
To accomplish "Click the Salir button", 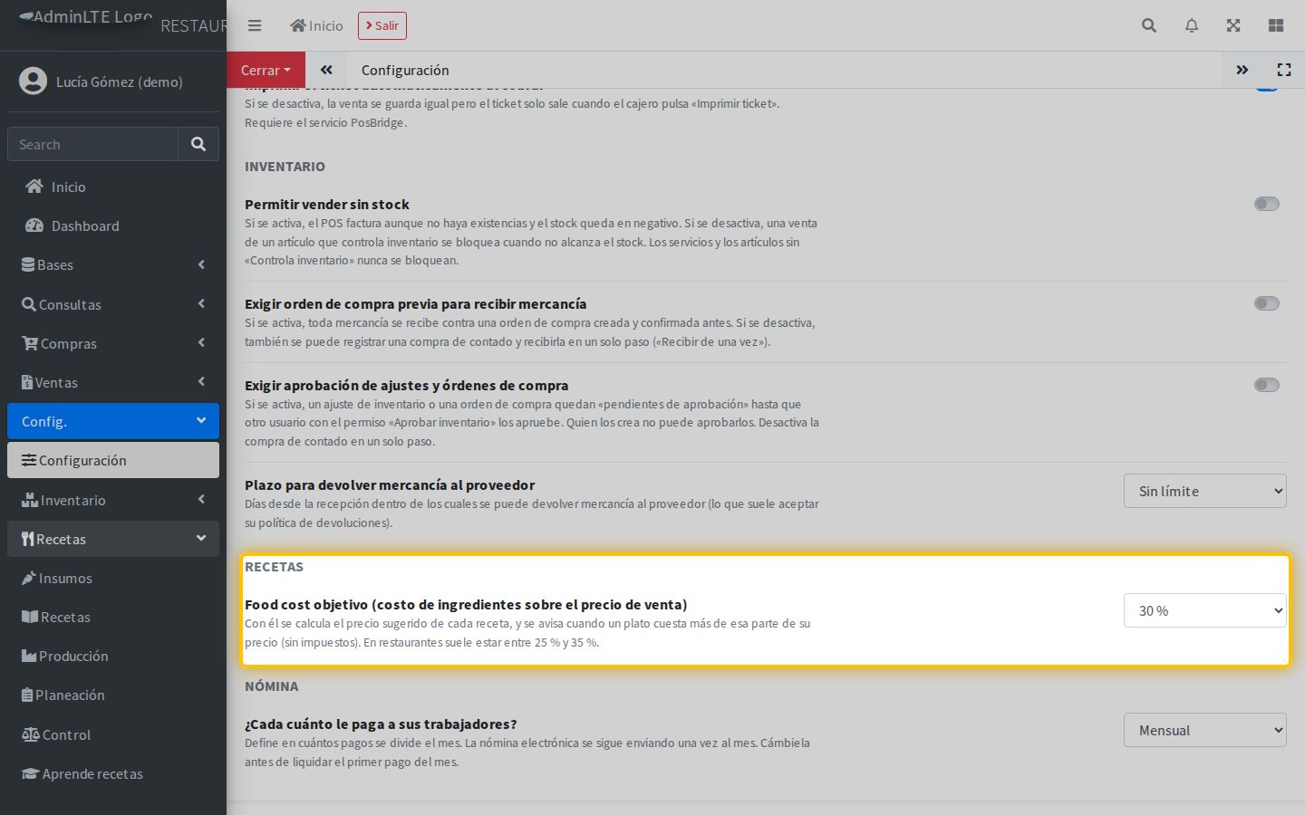I will (x=382, y=25).
